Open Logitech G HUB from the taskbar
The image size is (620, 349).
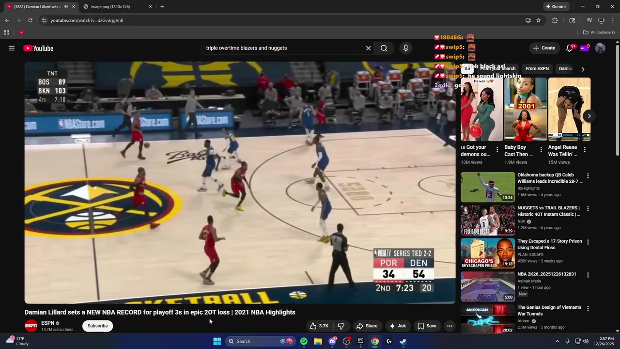[x=388, y=341]
